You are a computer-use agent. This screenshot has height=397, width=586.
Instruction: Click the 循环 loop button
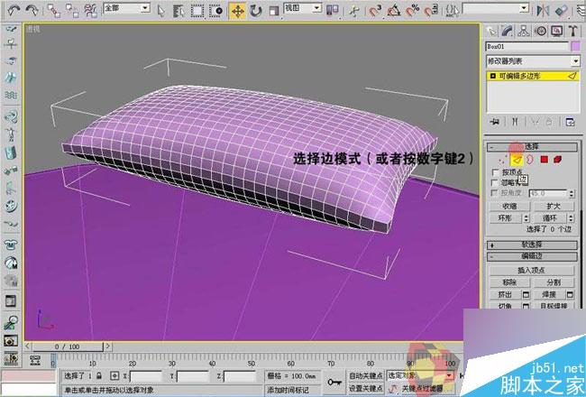click(x=549, y=218)
